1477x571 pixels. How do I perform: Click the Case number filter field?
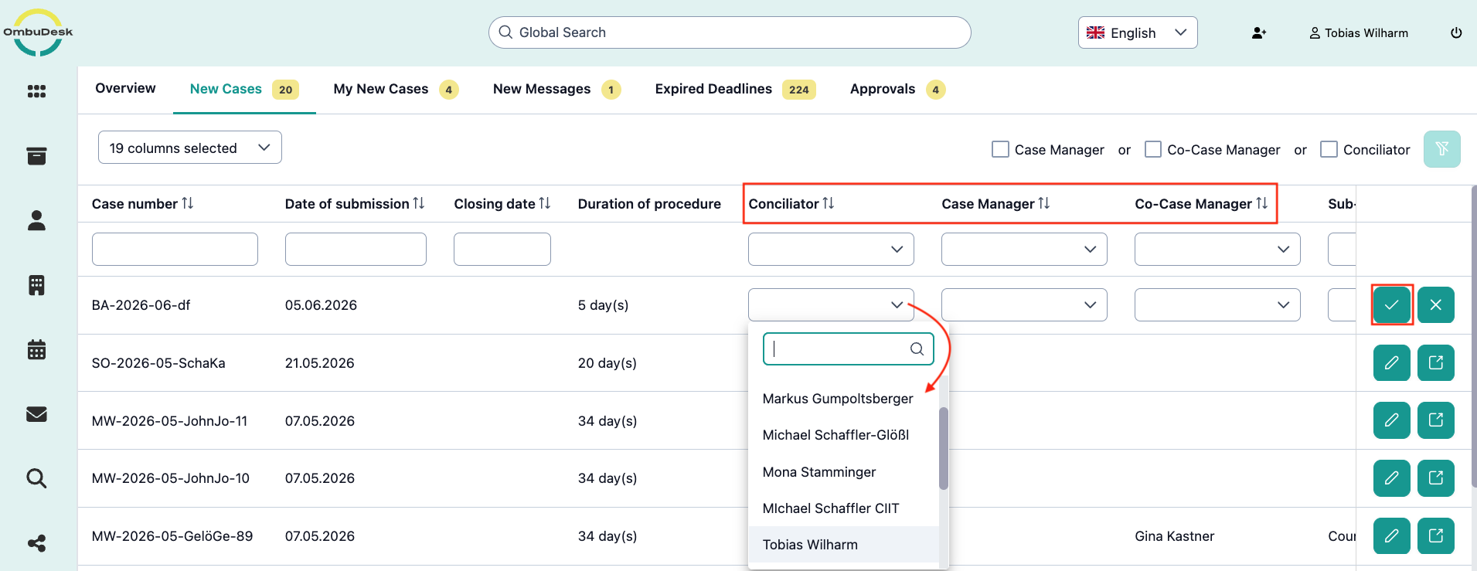tap(175, 249)
